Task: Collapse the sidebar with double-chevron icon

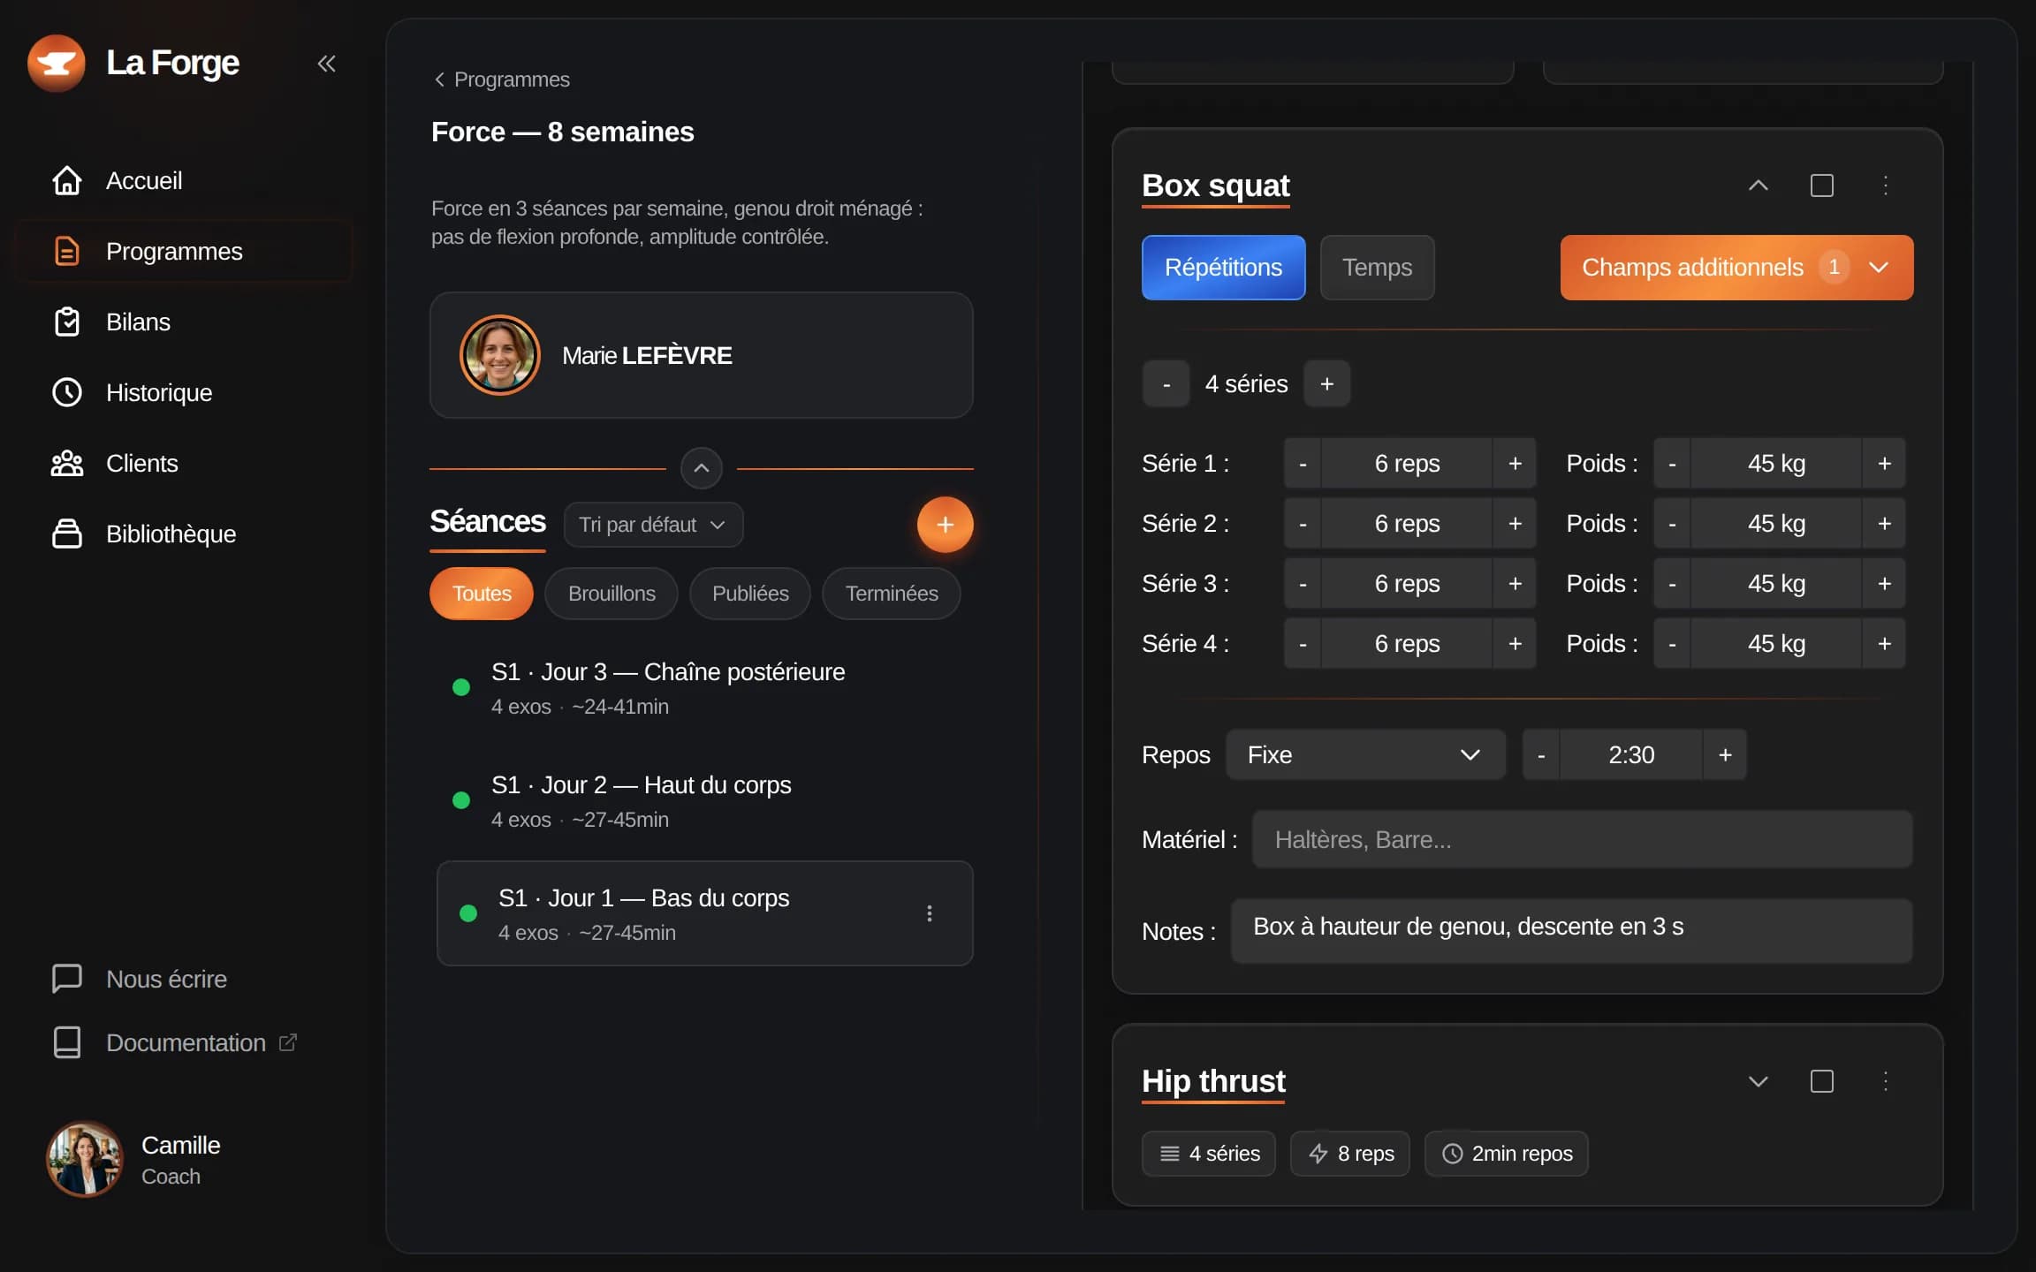Action: pos(326,63)
